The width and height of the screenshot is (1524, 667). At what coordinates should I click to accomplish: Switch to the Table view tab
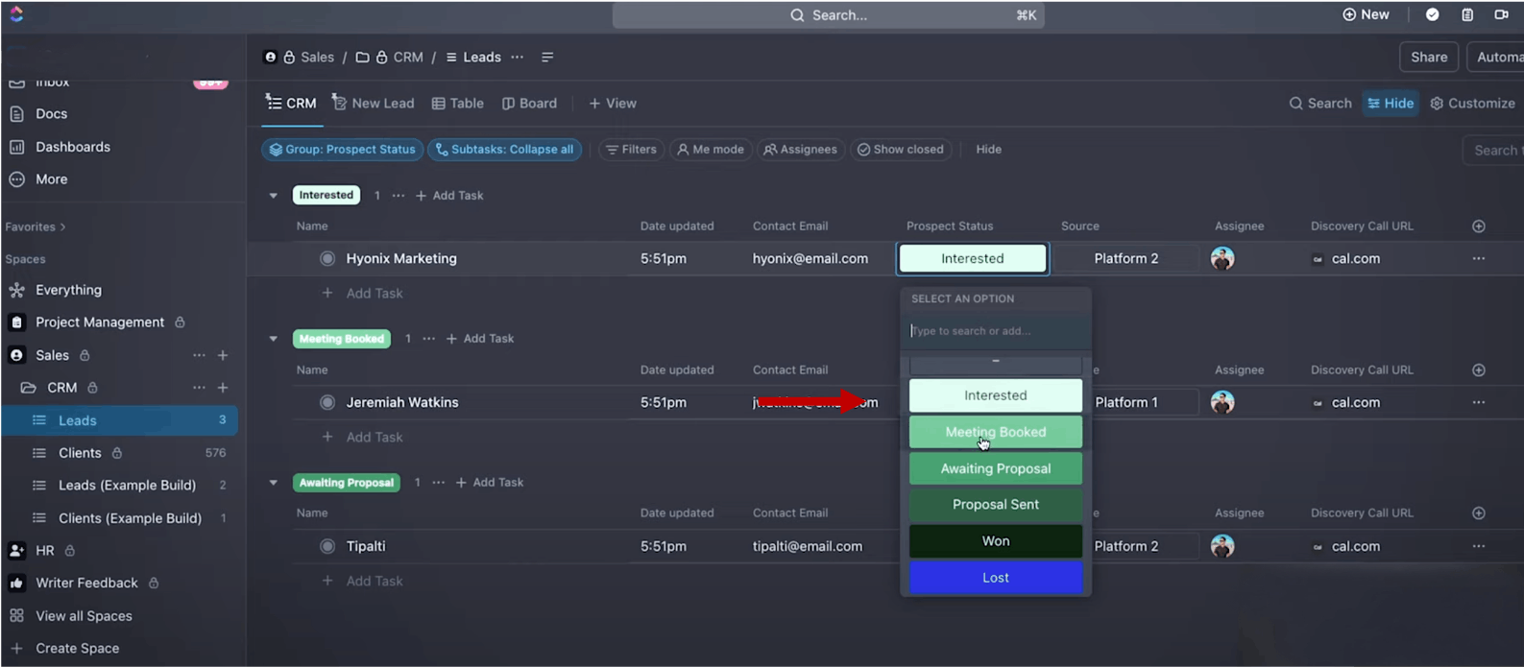457,104
